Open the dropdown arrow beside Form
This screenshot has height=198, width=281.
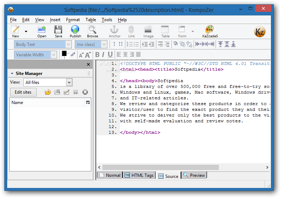pos(193,32)
